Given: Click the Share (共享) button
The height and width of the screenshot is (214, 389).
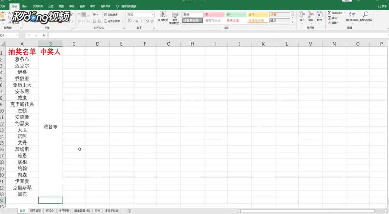Looking at the screenshot, I should pyautogui.click(x=382, y=7).
